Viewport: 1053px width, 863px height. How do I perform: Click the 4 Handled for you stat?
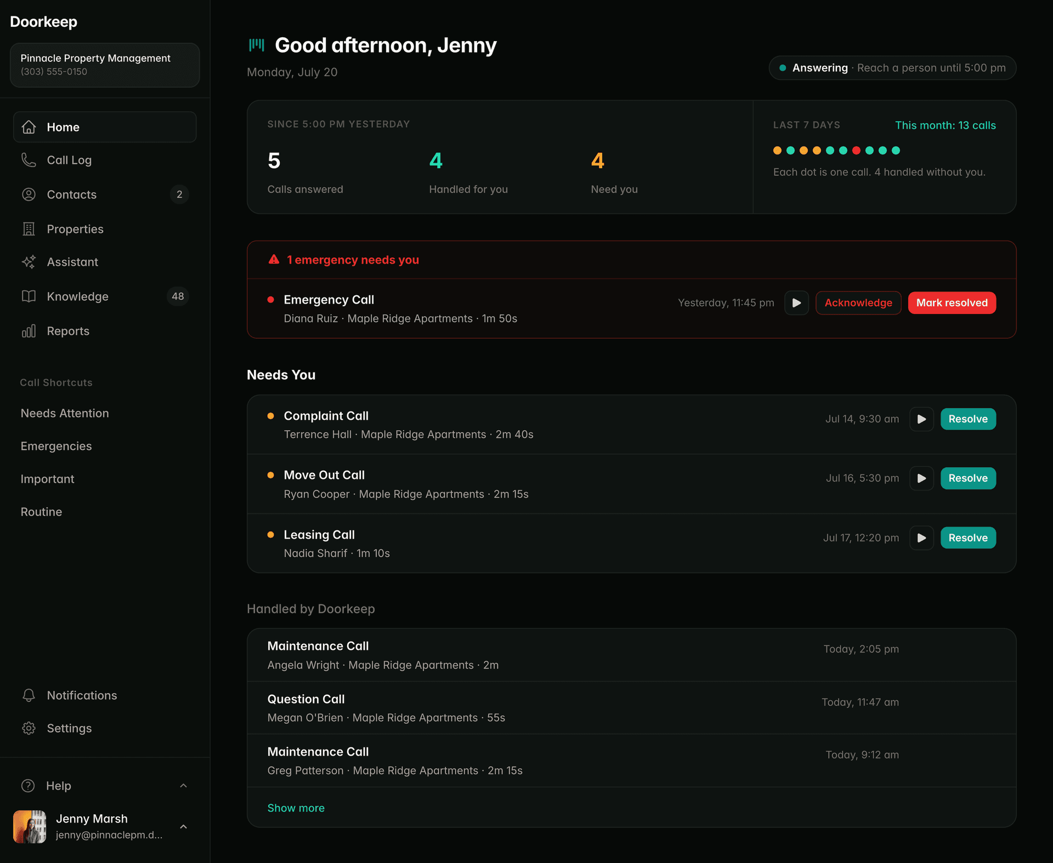point(468,173)
